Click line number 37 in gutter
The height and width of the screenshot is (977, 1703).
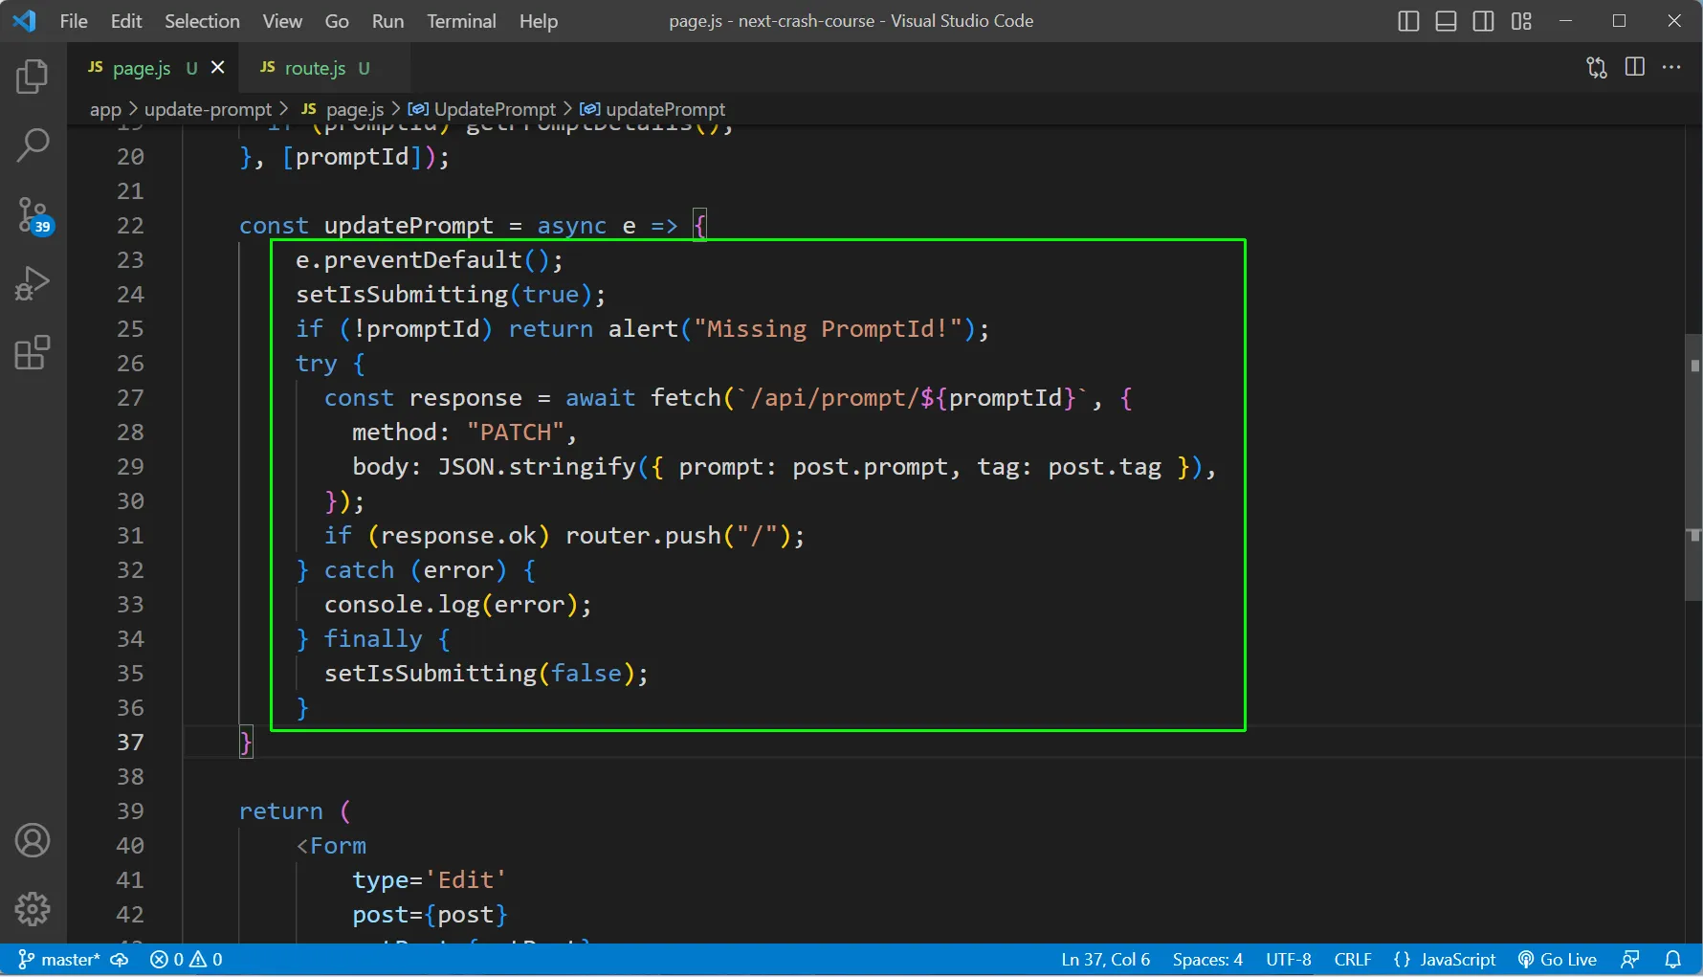[x=130, y=742]
